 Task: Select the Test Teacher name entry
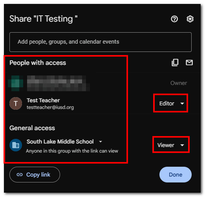click(x=43, y=100)
